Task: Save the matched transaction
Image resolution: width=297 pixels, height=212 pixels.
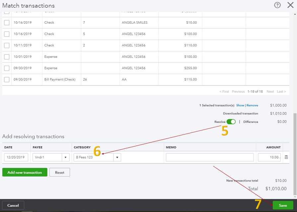Action: [282, 205]
